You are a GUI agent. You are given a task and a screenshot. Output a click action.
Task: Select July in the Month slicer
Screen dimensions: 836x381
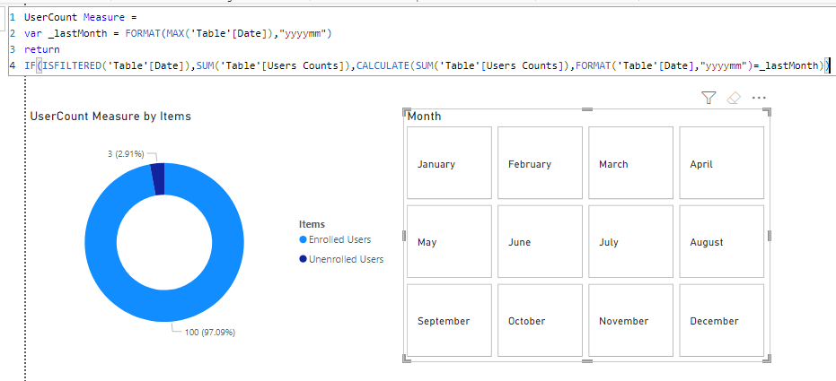click(630, 241)
